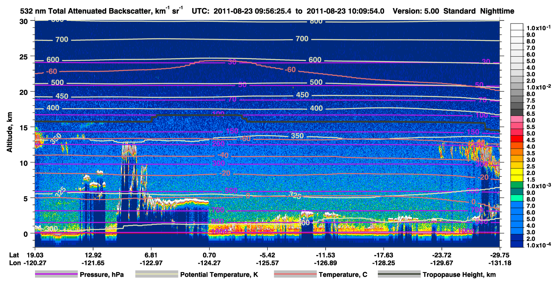Click the latitude value 0.70
Screen dimensions: 555x284
click(209, 255)
